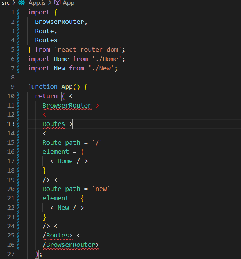Click the function keyword on line 9

click(x=42, y=87)
